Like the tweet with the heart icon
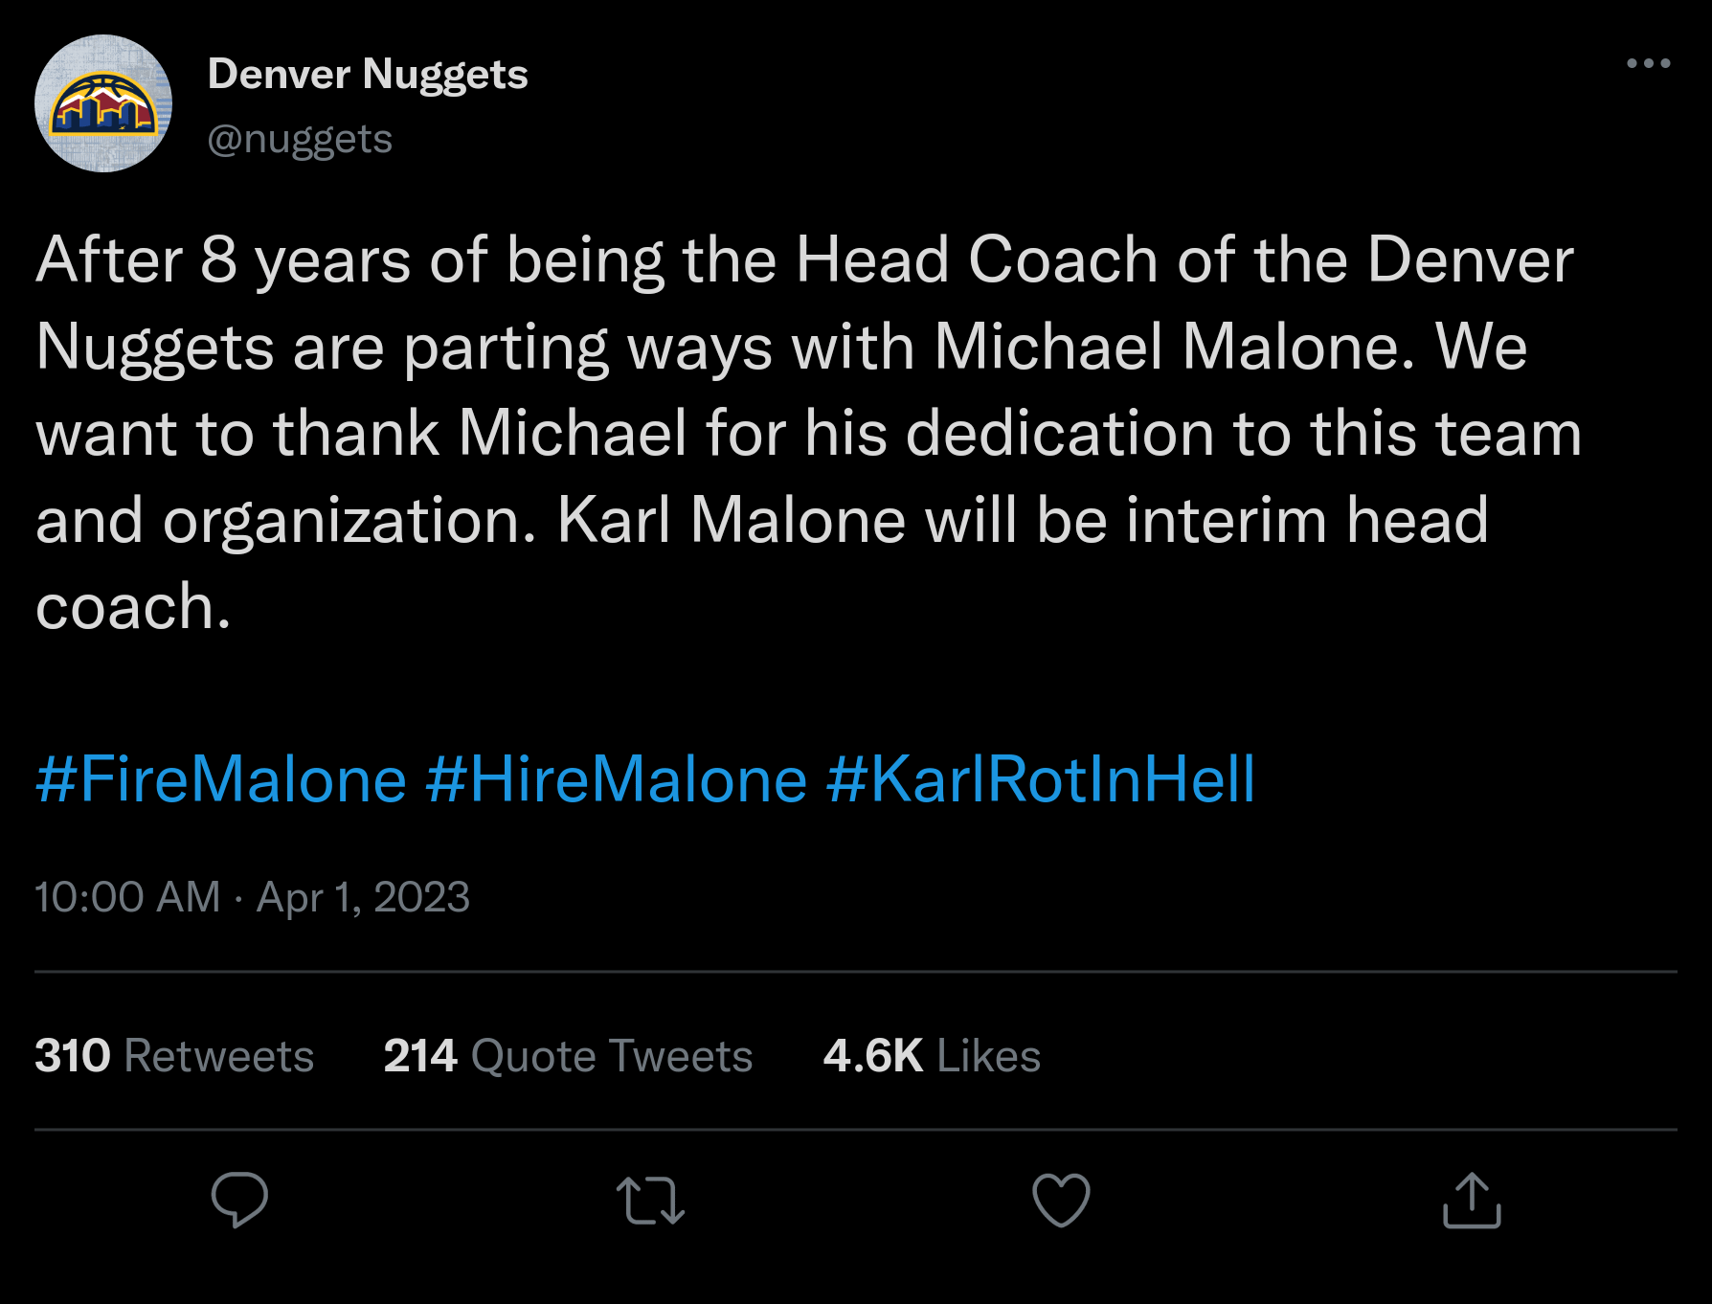The image size is (1712, 1304). [1061, 1200]
